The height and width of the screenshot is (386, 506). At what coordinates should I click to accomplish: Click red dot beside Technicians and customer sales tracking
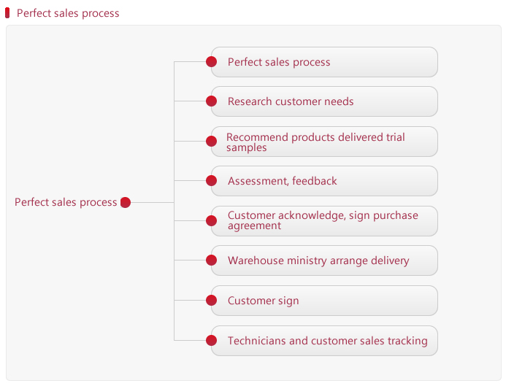tap(211, 340)
